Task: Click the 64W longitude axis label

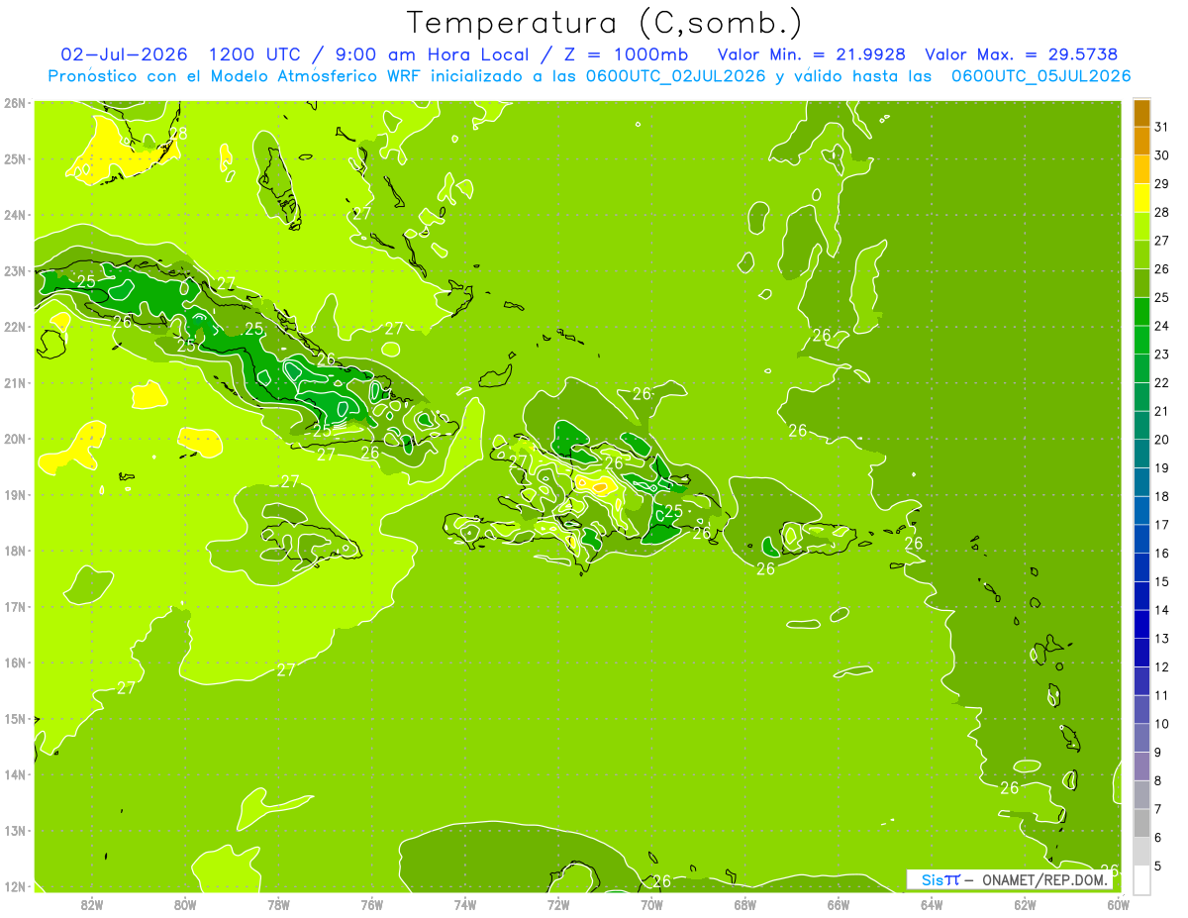Action: pos(932,903)
